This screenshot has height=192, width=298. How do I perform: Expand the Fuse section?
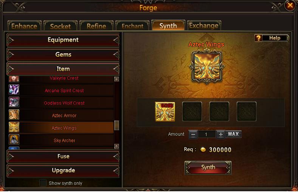[x=63, y=156]
